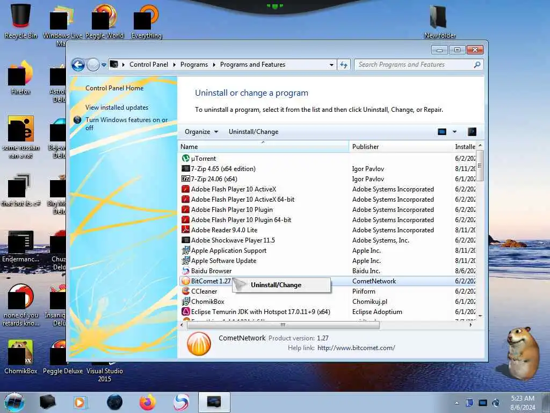This screenshot has width=550, height=413.
Task: Click the magnifier icon in the search box
Action: point(477,65)
